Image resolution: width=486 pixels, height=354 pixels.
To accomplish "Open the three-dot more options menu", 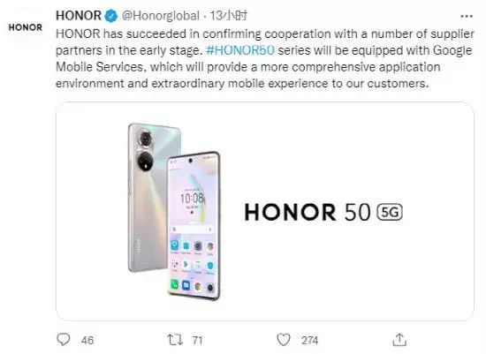I will tap(467, 16).
